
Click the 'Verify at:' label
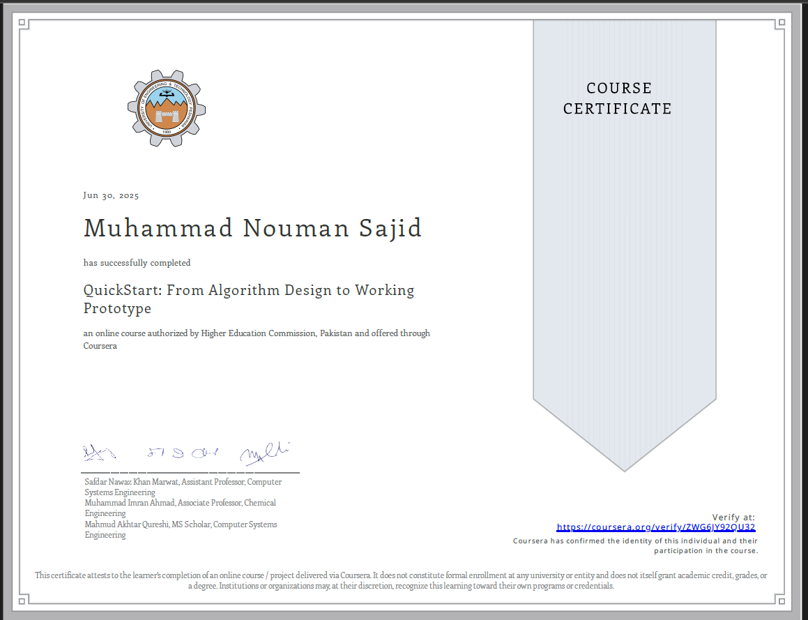pos(733,517)
